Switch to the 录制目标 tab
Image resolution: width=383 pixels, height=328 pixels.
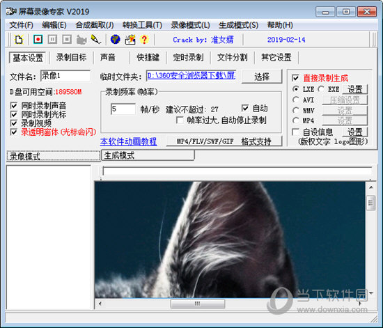pyautogui.click(x=71, y=57)
